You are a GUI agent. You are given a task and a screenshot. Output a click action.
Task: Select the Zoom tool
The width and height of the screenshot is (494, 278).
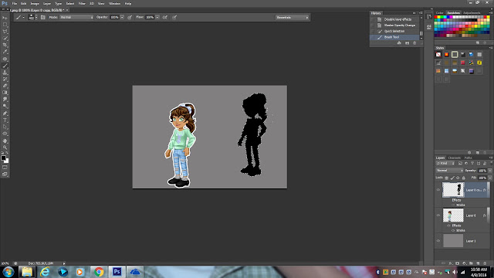click(5, 147)
